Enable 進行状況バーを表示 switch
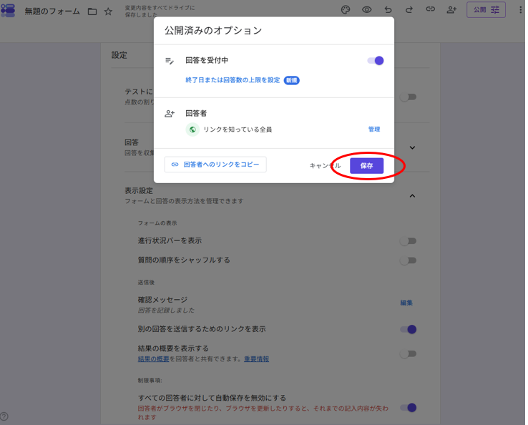 (x=408, y=241)
